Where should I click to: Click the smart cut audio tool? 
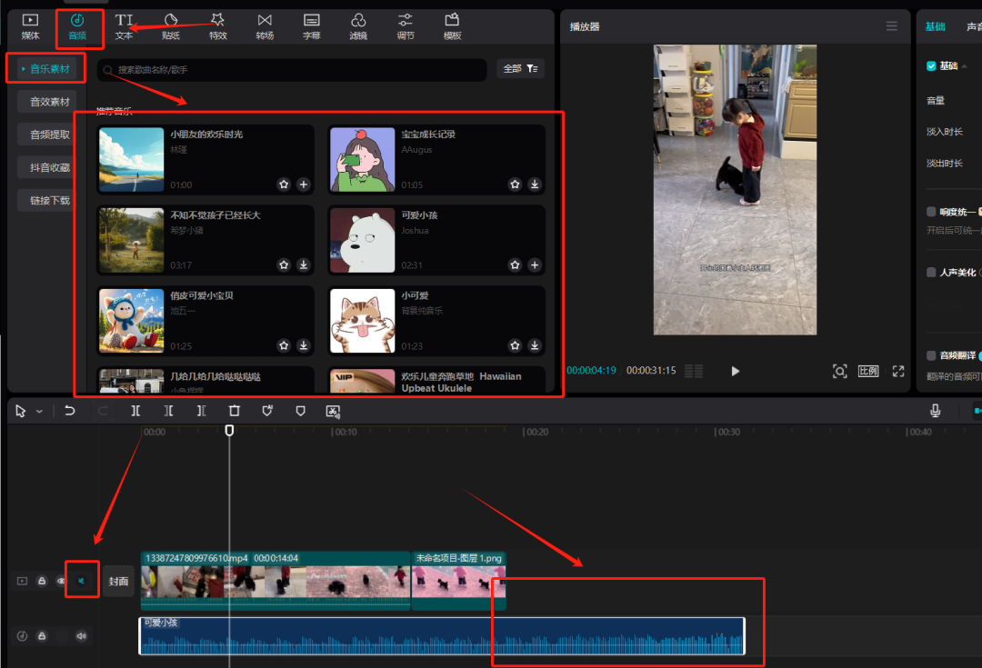(x=333, y=412)
